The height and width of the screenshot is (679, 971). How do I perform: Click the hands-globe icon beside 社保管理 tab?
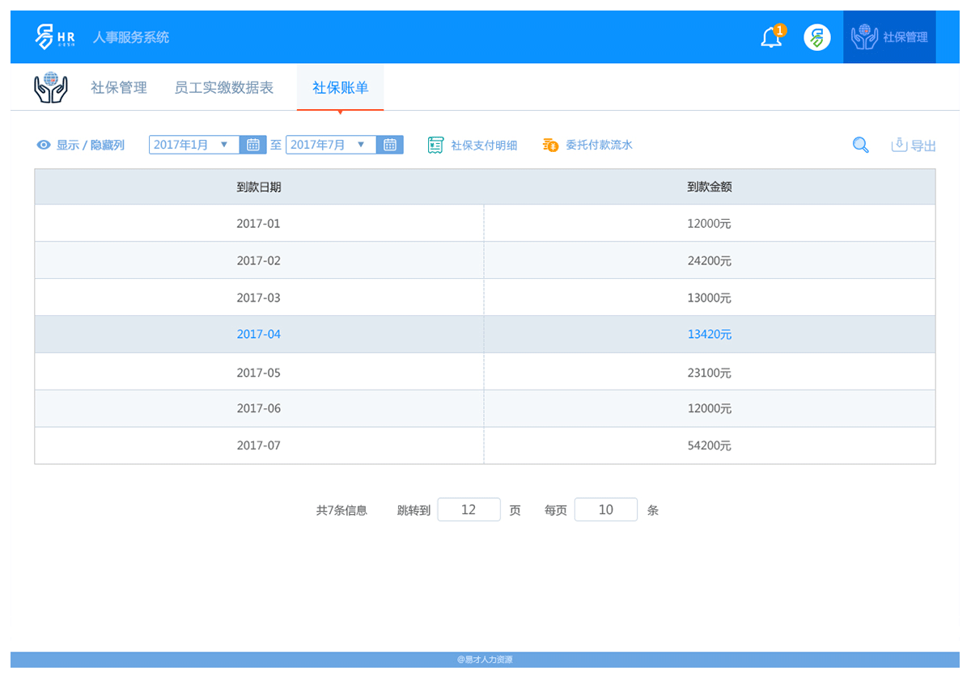click(x=50, y=87)
